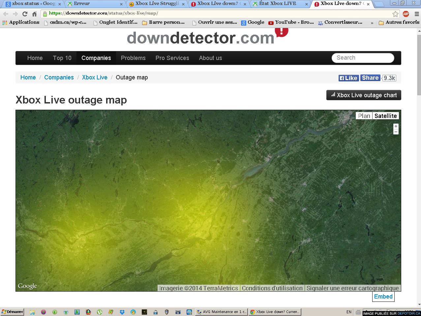
Task: Click the Xbox Live breadcrumb link
Action: (x=95, y=77)
